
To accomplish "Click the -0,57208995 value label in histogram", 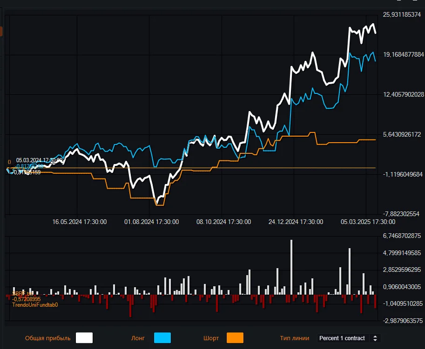I will coord(26,299).
